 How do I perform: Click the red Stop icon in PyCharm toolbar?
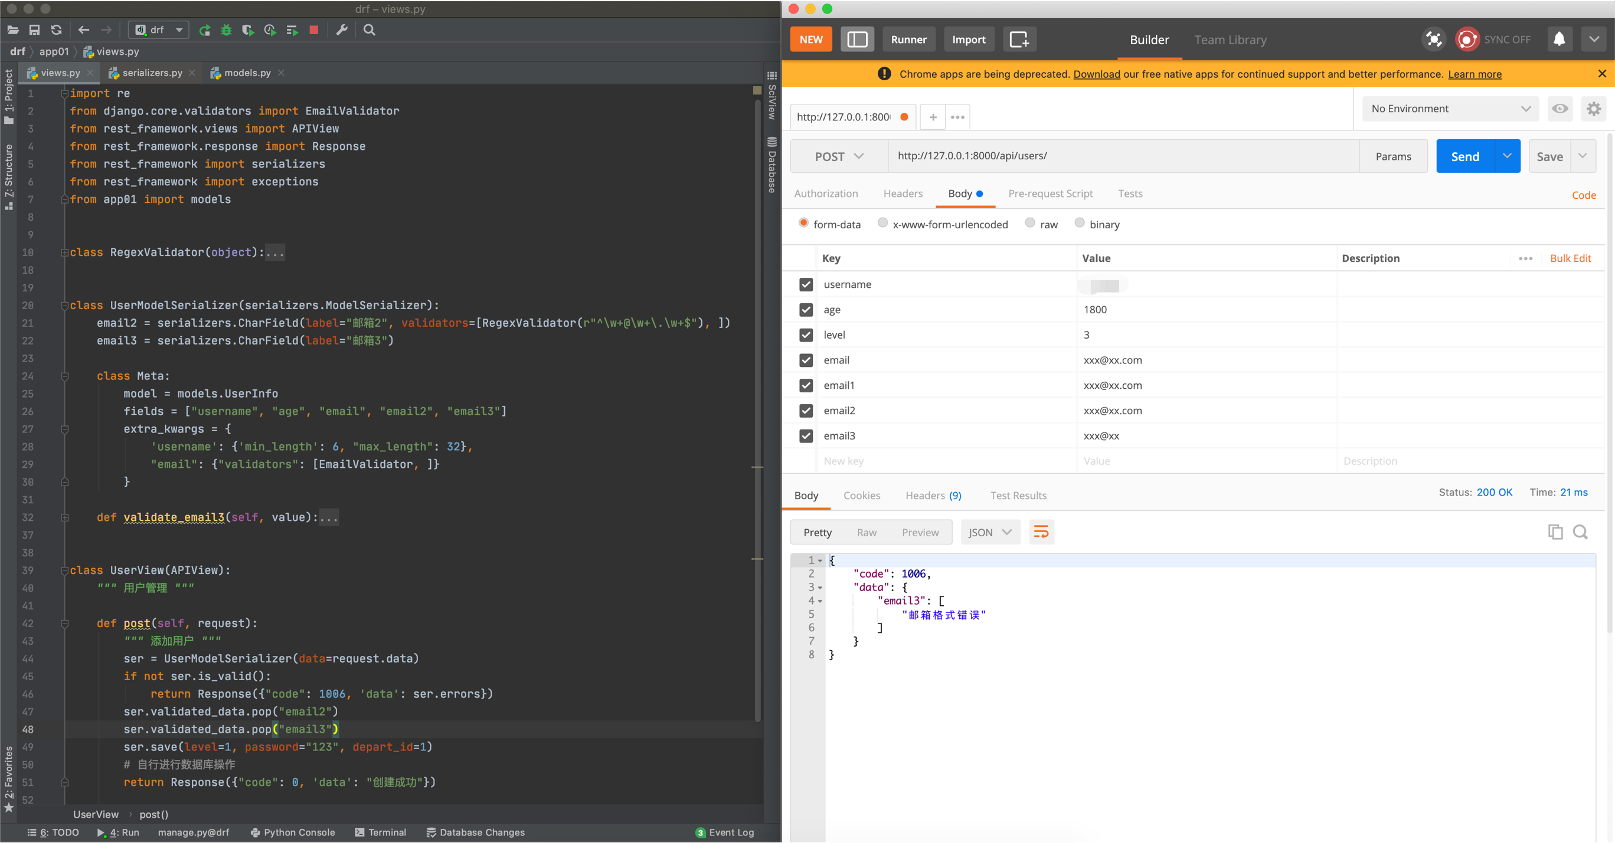pyautogui.click(x=313, y=29)
